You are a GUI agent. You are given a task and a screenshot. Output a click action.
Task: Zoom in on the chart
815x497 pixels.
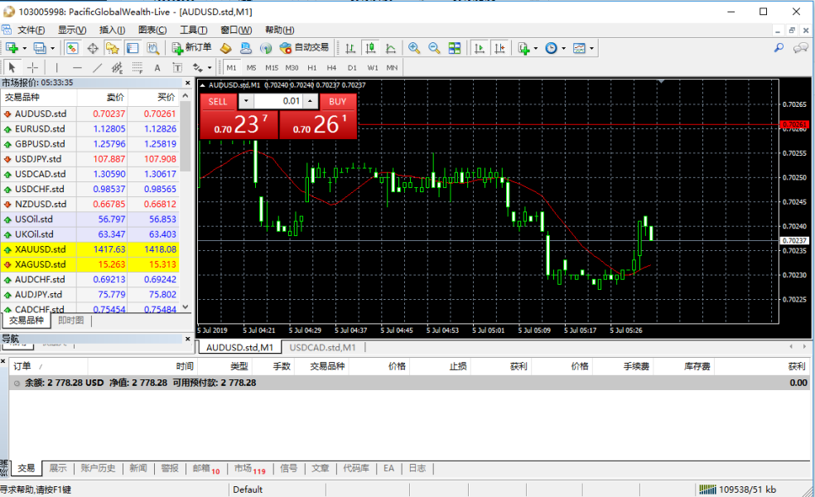tap(413, 48)
